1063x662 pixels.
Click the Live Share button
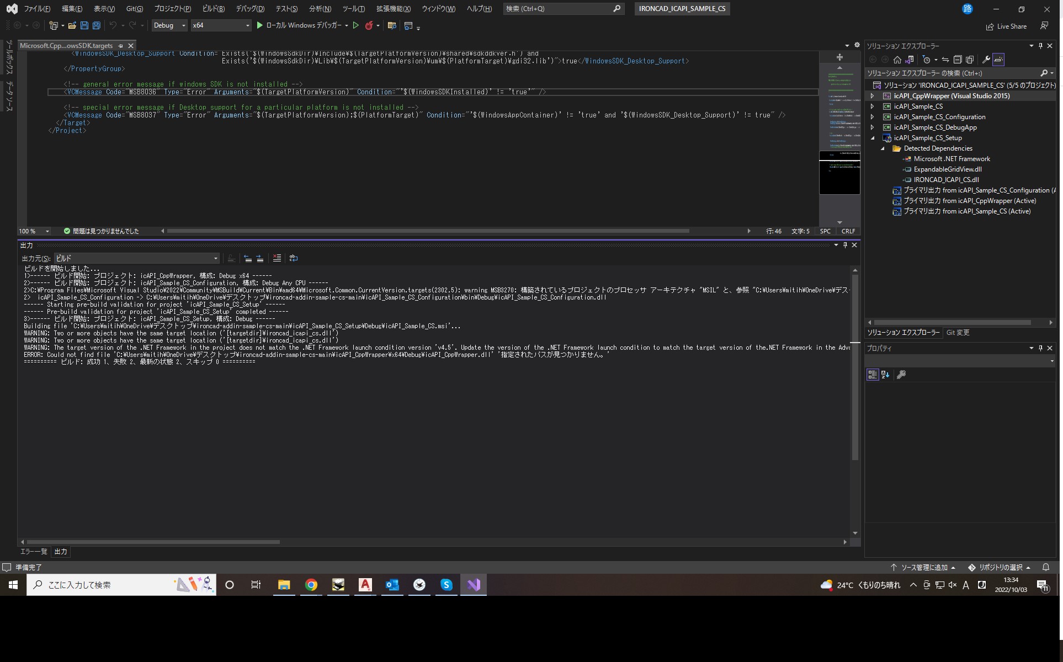(x=1006, y=26)
